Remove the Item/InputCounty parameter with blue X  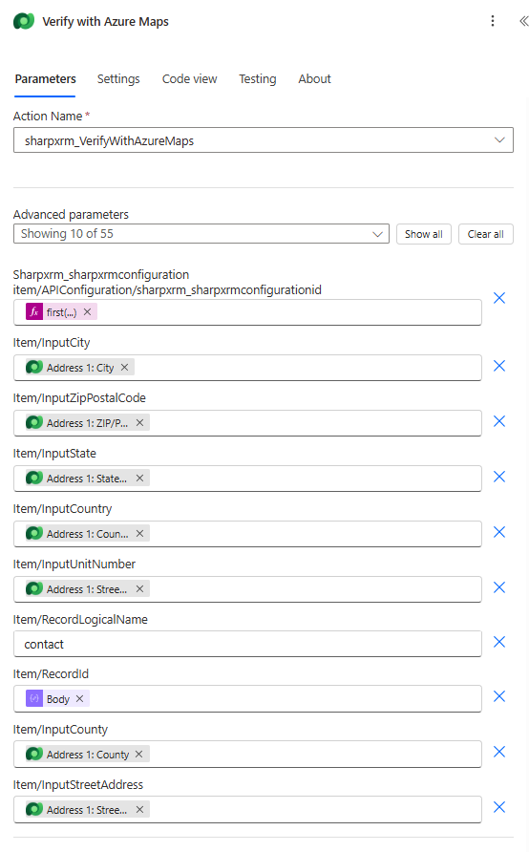(x=499, y=752)
